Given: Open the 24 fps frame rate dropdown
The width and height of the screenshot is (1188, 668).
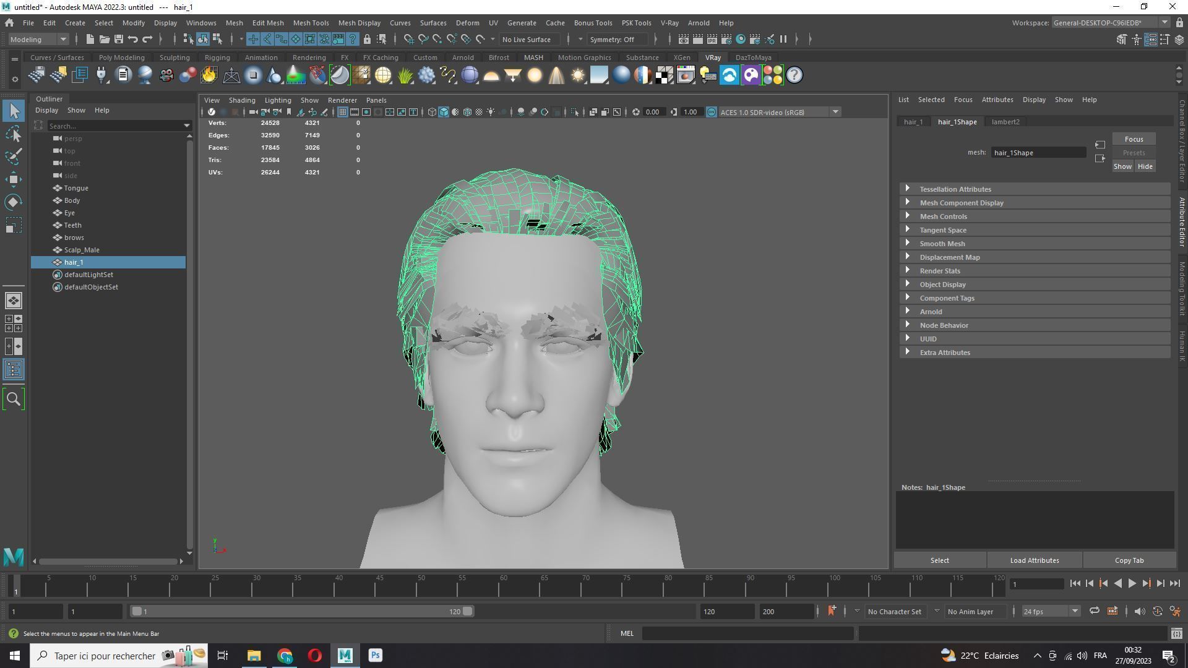Looking at the screenshot, I should click(x=1050, y=611).
